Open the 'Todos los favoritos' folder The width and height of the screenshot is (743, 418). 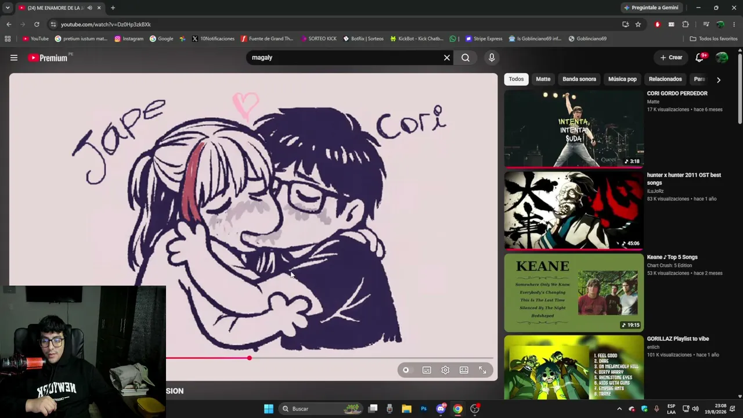pyautogui.click(x=713, y=39)
